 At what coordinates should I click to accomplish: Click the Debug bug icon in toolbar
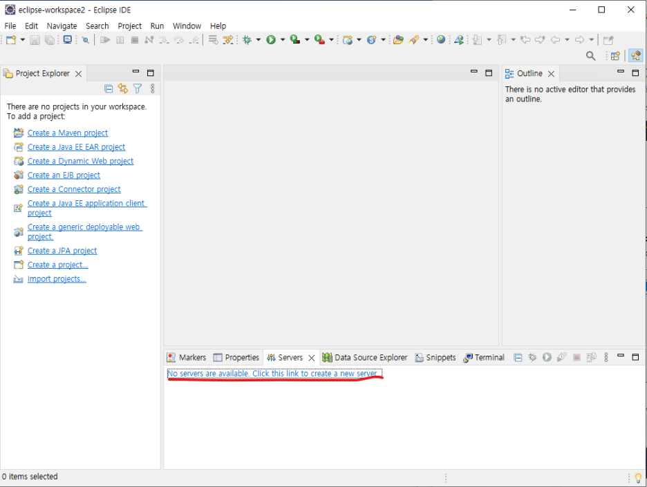point(247,40)
